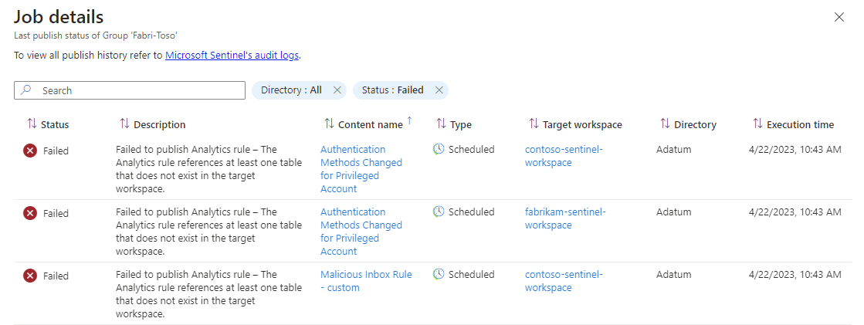Remove the Status : Failed filter

click(x=439, y=90)
